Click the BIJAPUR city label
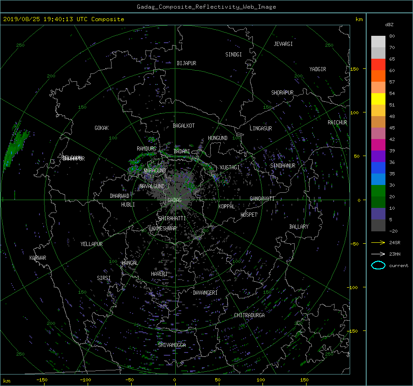 click(x=186, y=63)
